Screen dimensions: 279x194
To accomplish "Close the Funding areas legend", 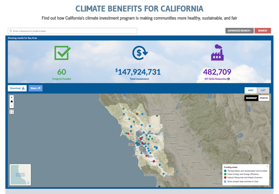I will 267,166.
